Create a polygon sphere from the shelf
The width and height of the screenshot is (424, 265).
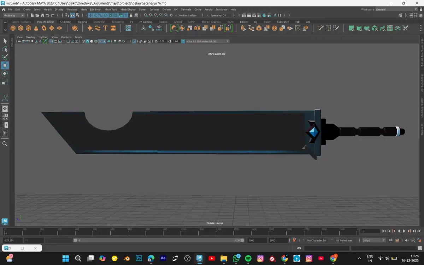[13, 28]
